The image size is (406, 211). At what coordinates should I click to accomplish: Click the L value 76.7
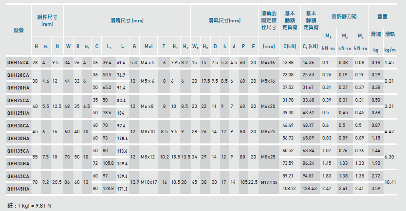pos(121,75)
